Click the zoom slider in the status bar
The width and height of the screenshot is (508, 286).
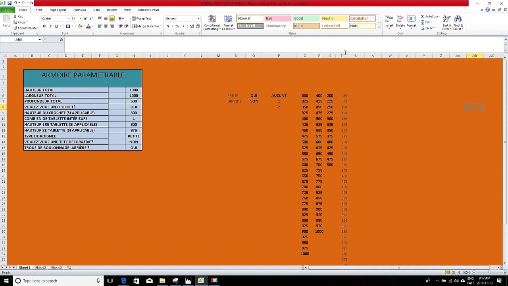pyautogui.click(x=489, y=272)
